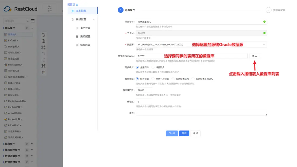Screen dimensions: 297x167
Task: Click the zoom in icon on the canvas toolbar
Action: click(x=44, y=41)
